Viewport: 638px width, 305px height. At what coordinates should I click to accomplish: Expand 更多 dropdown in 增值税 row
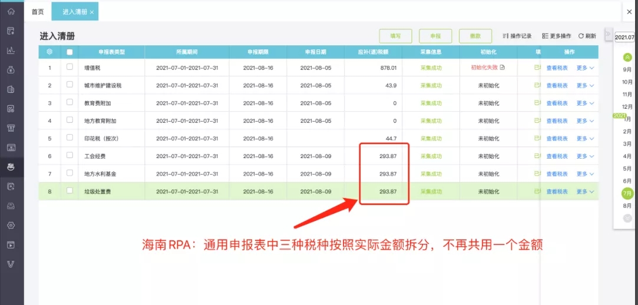click(x=585, y=68)
